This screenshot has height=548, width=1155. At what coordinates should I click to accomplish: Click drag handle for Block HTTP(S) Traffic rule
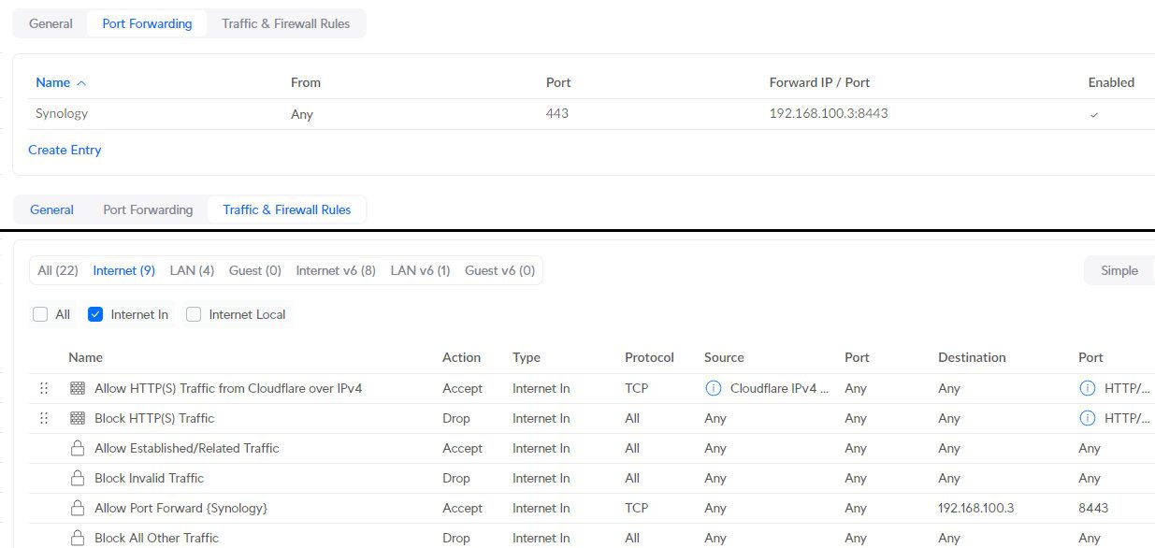(43, 418)
